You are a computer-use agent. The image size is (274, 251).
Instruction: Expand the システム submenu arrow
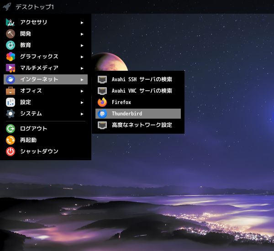pos(82,114)
